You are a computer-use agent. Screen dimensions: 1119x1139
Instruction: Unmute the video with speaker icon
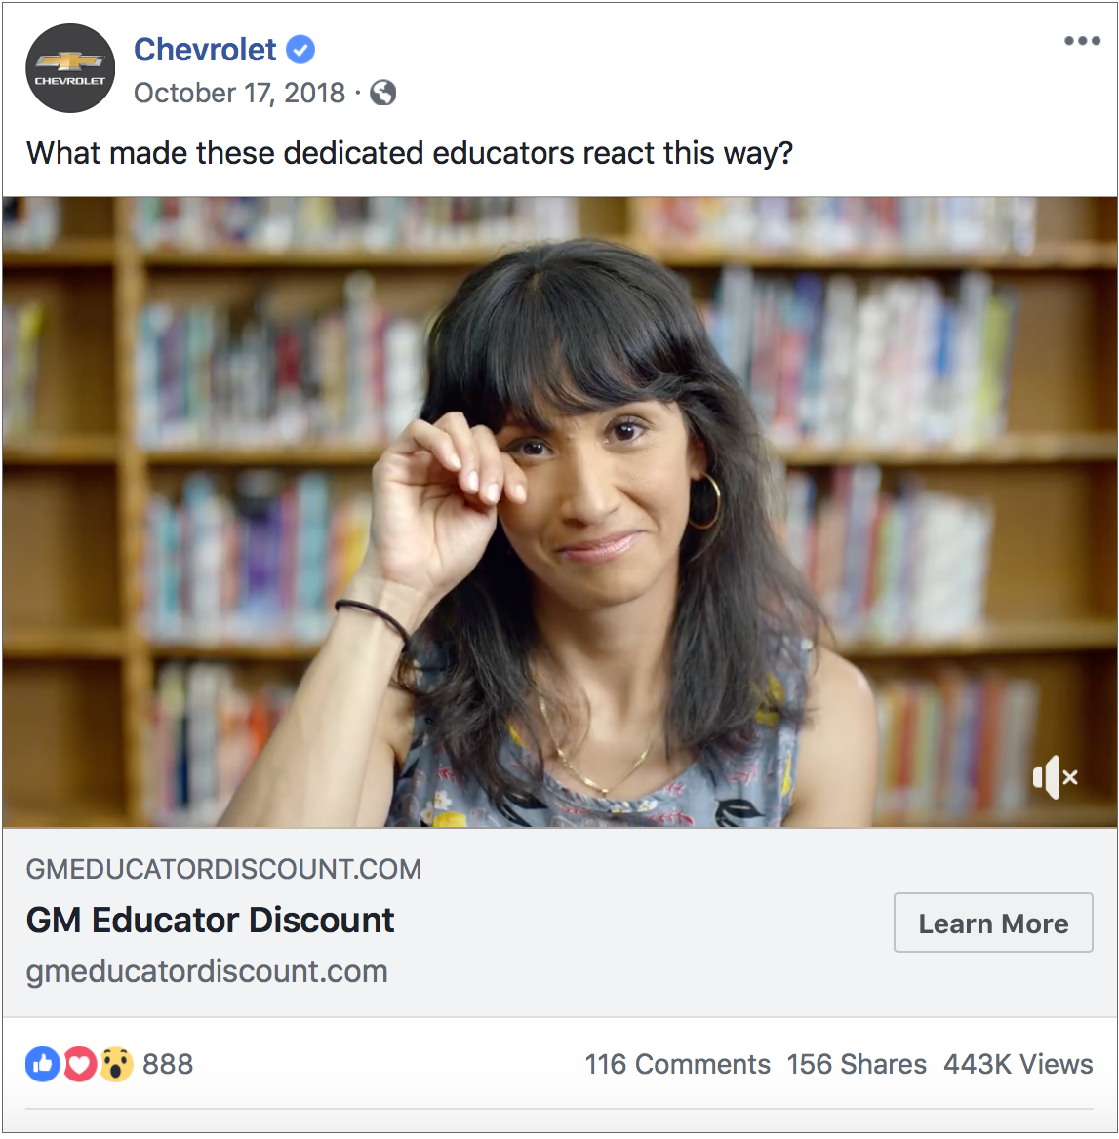pyautogui.click(x=1055, y=777)
